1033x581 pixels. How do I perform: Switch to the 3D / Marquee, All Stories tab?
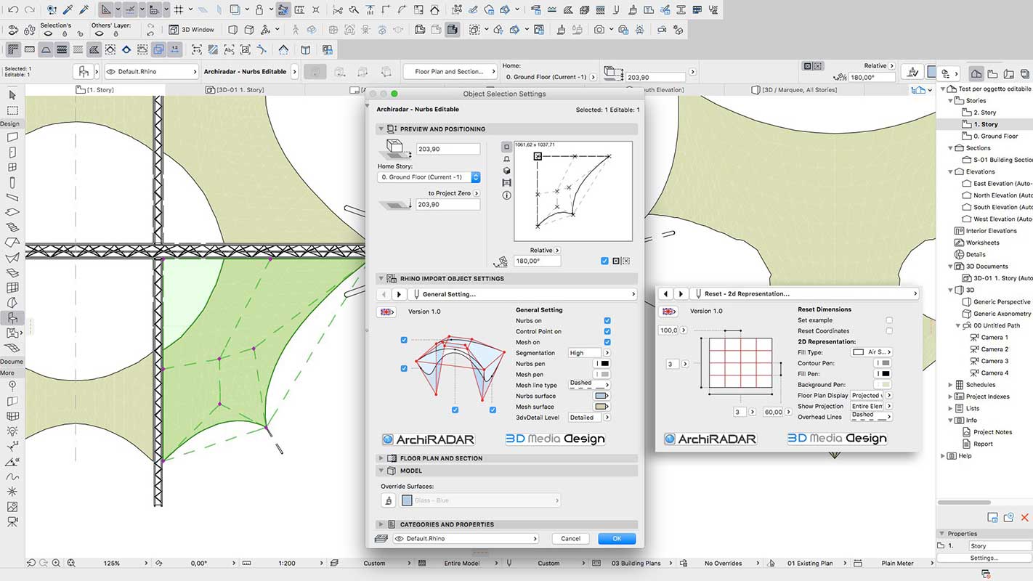coord(794,90)
